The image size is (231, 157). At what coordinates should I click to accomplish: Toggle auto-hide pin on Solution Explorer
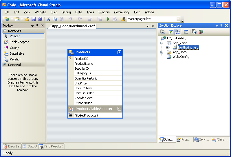coord(221,25)
